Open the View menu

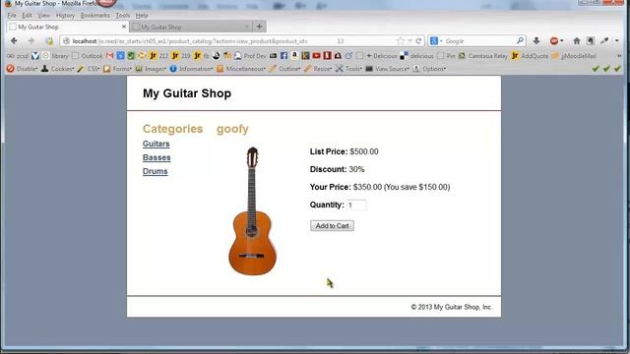tap(43, 16)
